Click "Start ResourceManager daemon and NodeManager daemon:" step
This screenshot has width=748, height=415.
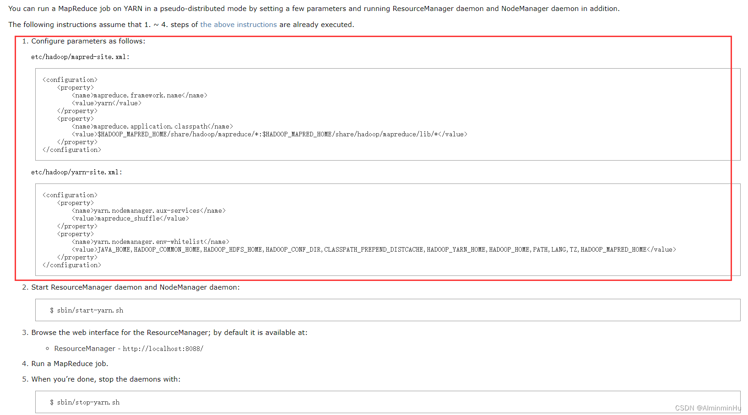coord(136,287)
